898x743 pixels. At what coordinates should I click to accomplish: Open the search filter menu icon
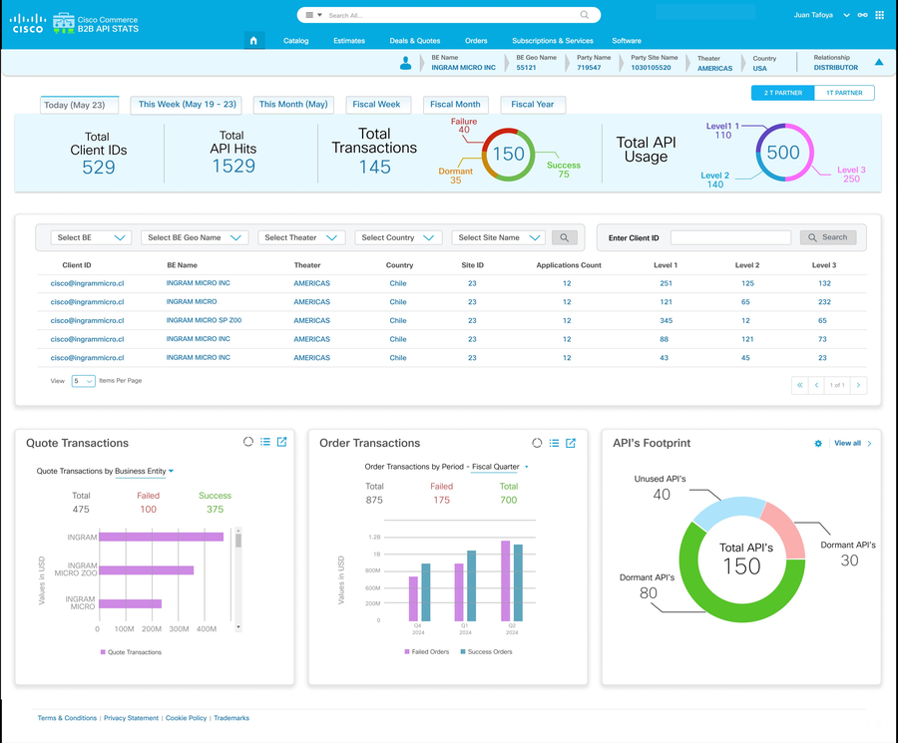click(x=313, y=15)
